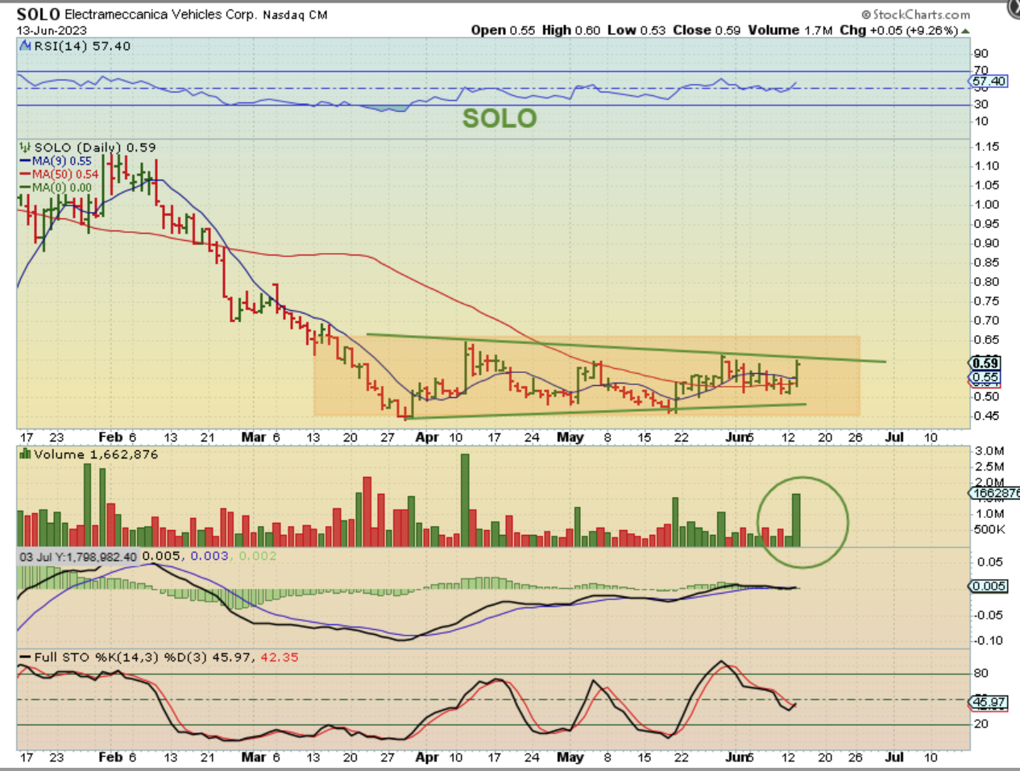
Task: Click the MA(0) 0.00 legend text
Action: 62,188
